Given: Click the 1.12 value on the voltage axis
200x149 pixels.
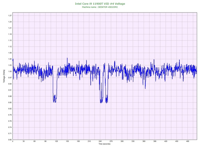Looking at the screenshot, I should [x=10, y=47].
